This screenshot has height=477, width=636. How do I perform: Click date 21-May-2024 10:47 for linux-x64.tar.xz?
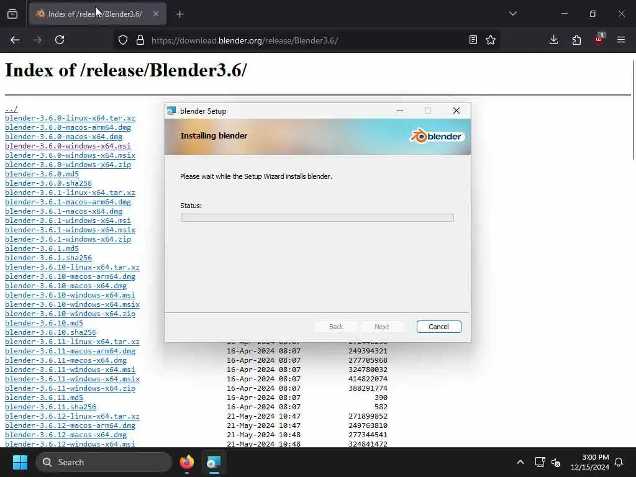tap(263, 417)
